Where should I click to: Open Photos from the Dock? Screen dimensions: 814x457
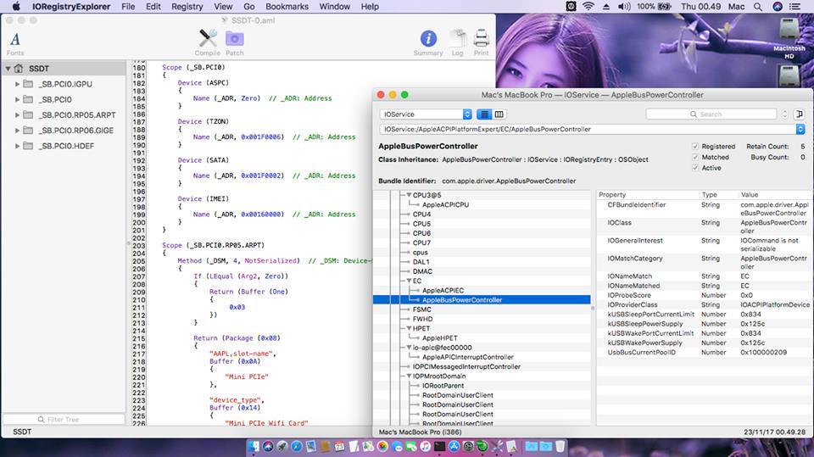pyautogui.click(x=382, y=446)
